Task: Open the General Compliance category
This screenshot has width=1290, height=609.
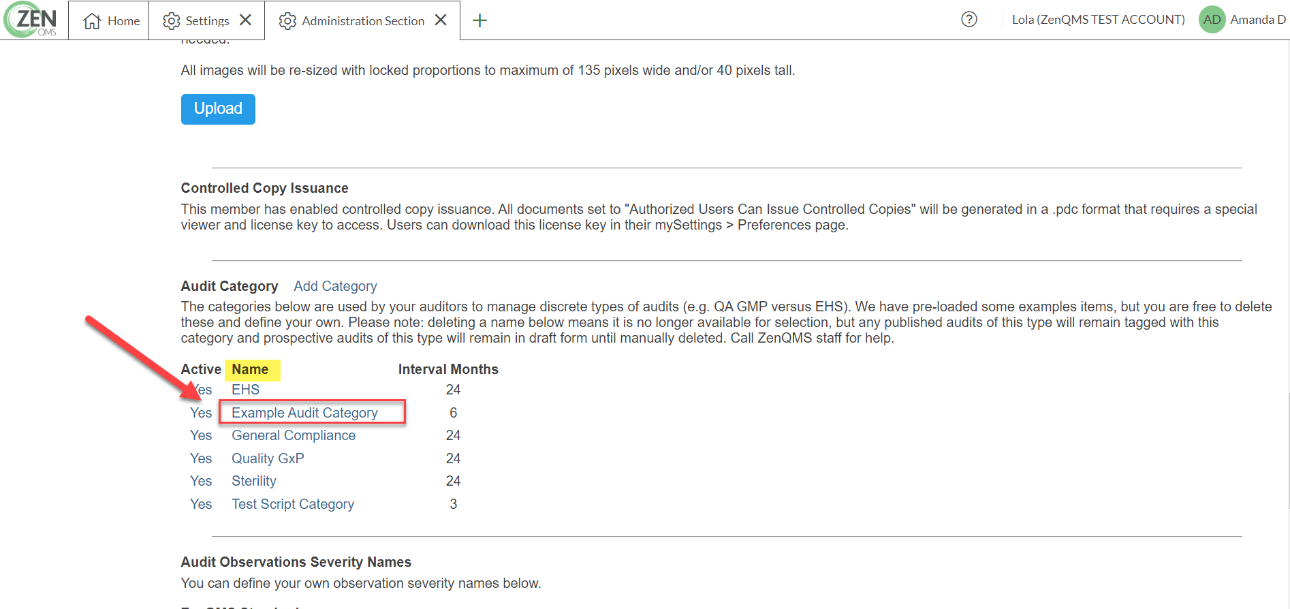Action: point(294,435)
